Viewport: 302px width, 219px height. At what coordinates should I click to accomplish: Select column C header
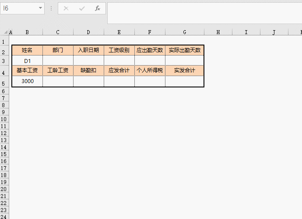[58, 32]
